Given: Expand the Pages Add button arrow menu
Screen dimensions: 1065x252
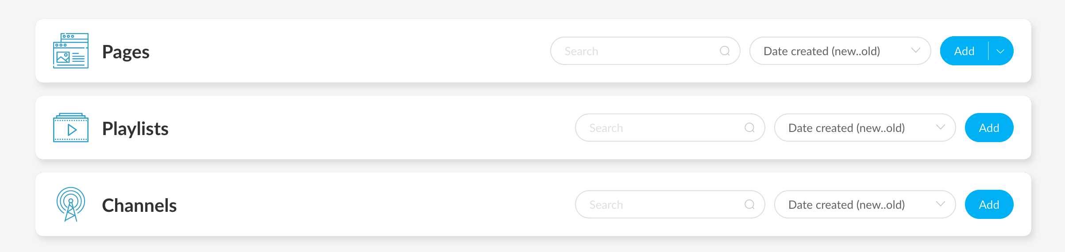Looking at the screenshot, I should point(1000,51).
